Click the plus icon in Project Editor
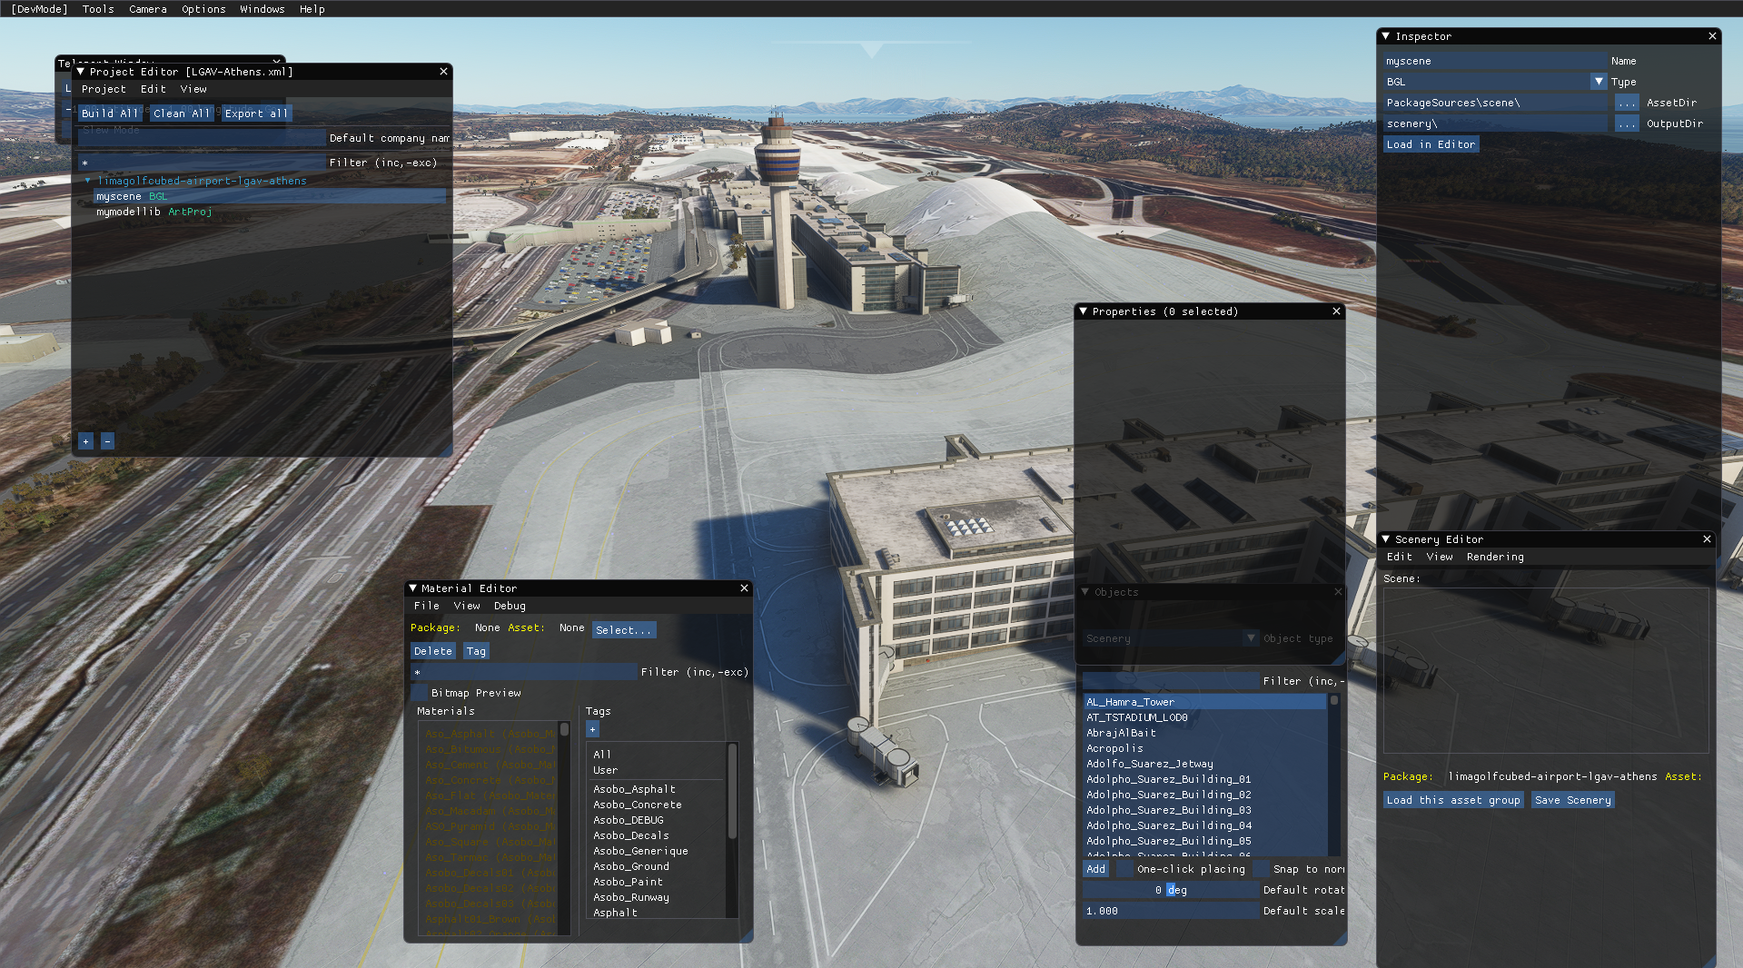 86,441
